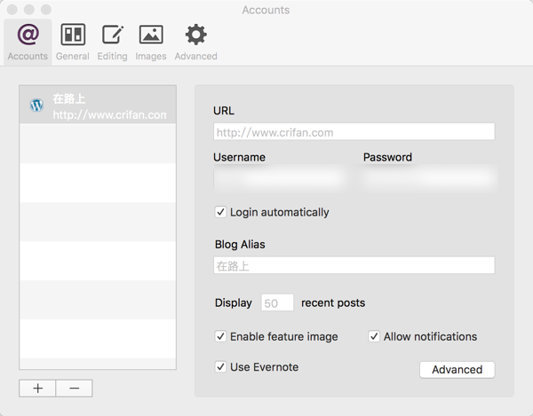The image size is (533, 416).
Task: Remove selected account with minus button
Action: pyautogui.click(x=74, y=388)
